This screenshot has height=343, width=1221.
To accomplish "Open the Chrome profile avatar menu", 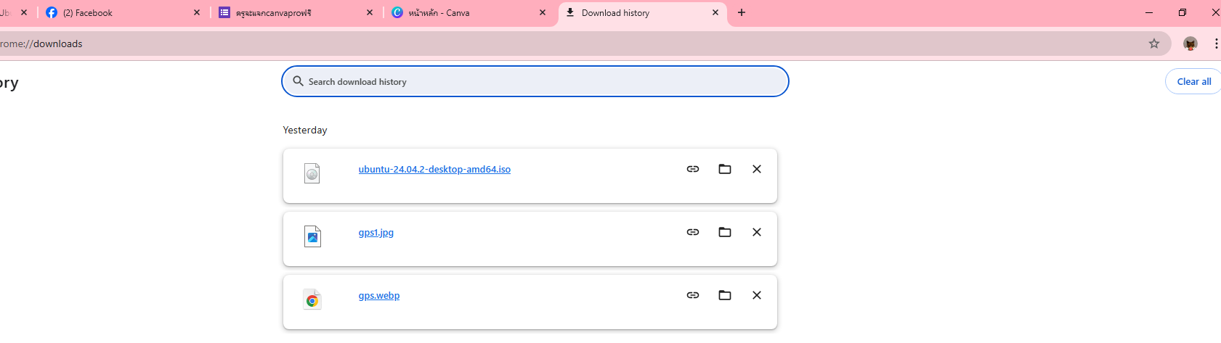I will [x=1190, y=44].
